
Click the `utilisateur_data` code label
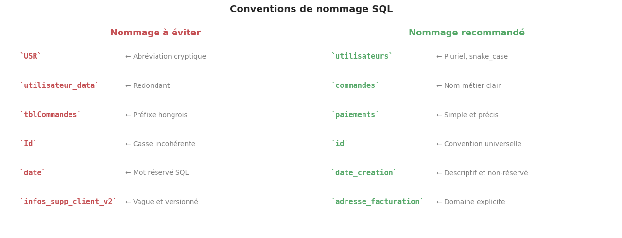tap(59, 86)
